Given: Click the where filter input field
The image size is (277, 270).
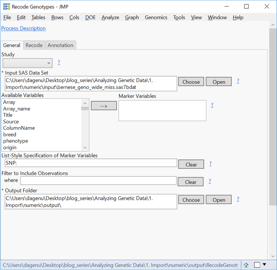Looking at the screenshot, I should (x=98, y=181).
